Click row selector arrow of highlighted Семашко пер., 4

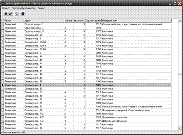pyautogui.click(x=3, y=85)
